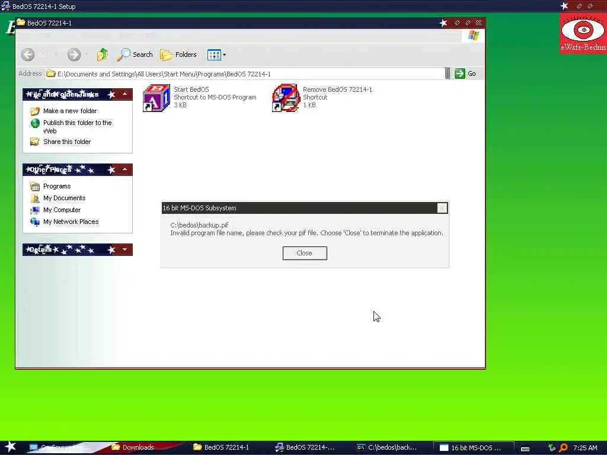Image resolution: width=607 pixels, height=455 pixels.
Task: Click the taskbar clock showing 7:25 AM
Action: tap(585, 448)
